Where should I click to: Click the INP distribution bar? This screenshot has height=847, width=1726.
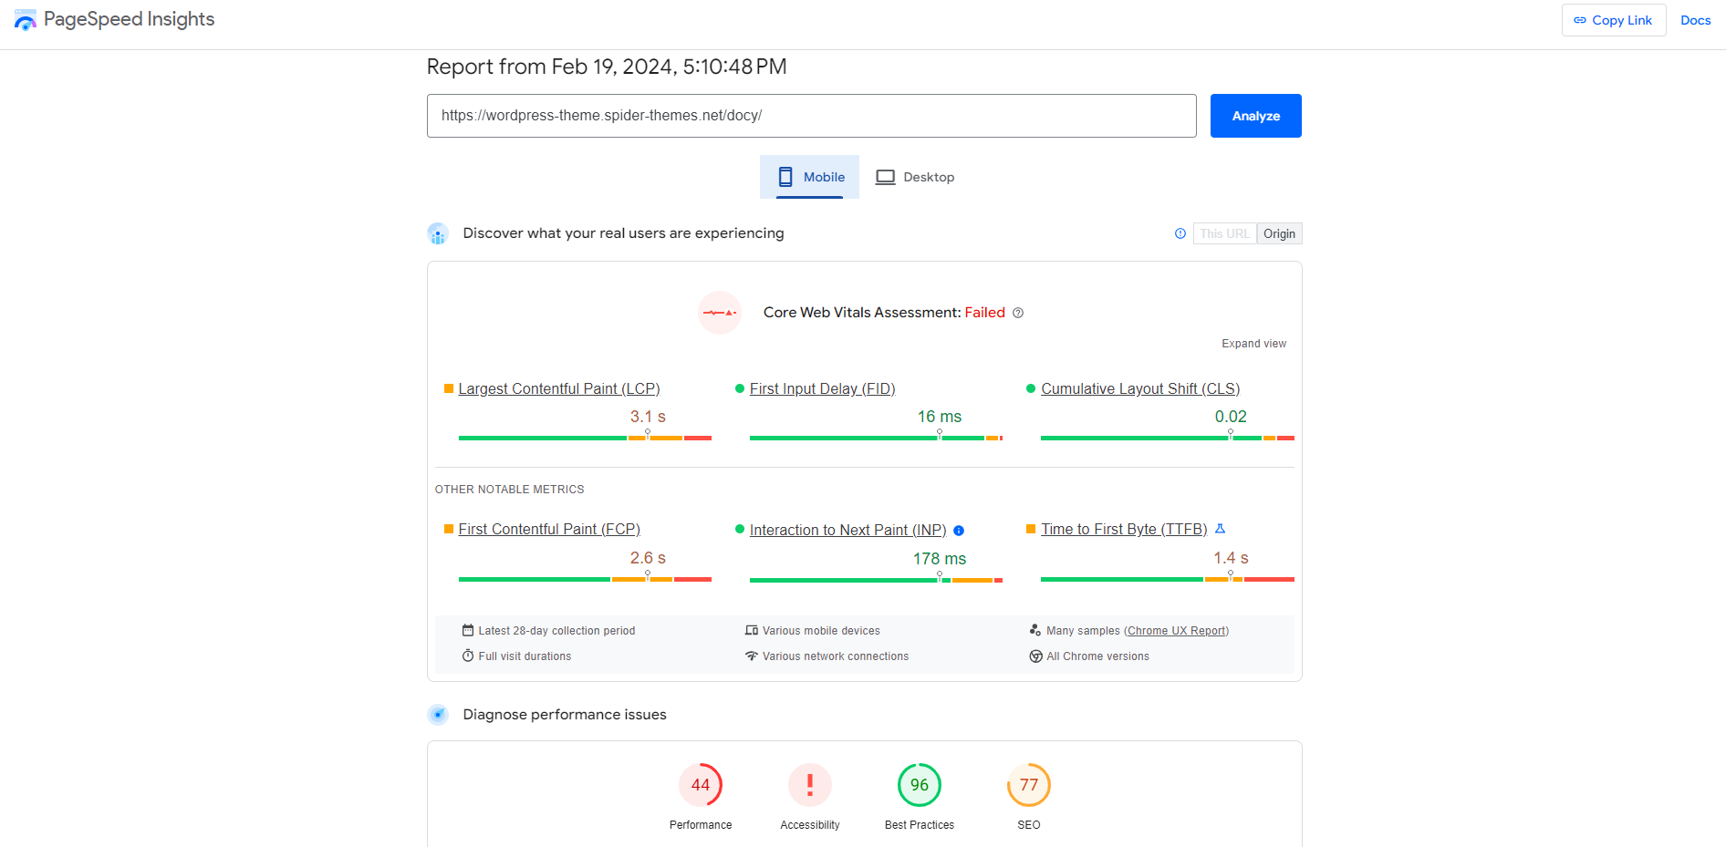(x=876, y=580)
